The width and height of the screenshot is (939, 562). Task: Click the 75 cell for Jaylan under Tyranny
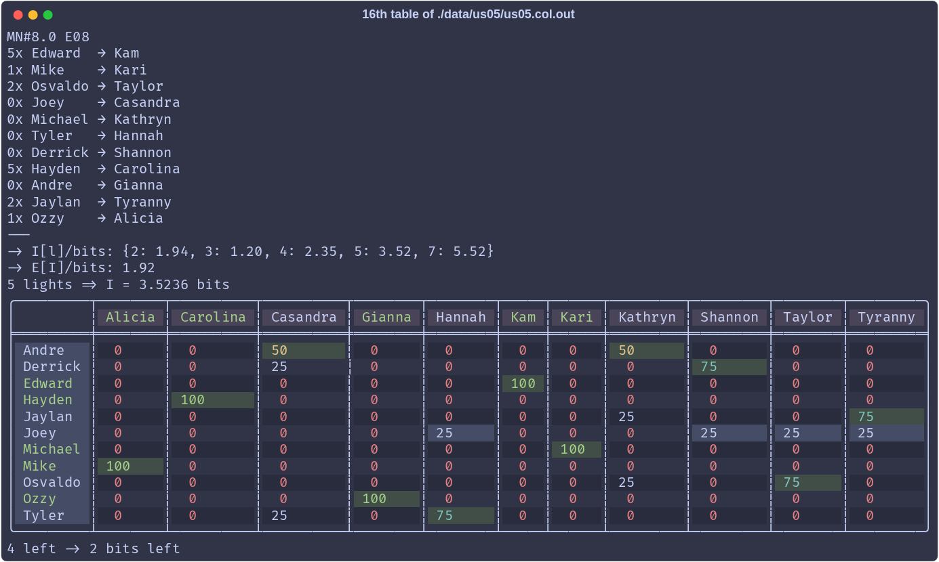click(887, 416)
